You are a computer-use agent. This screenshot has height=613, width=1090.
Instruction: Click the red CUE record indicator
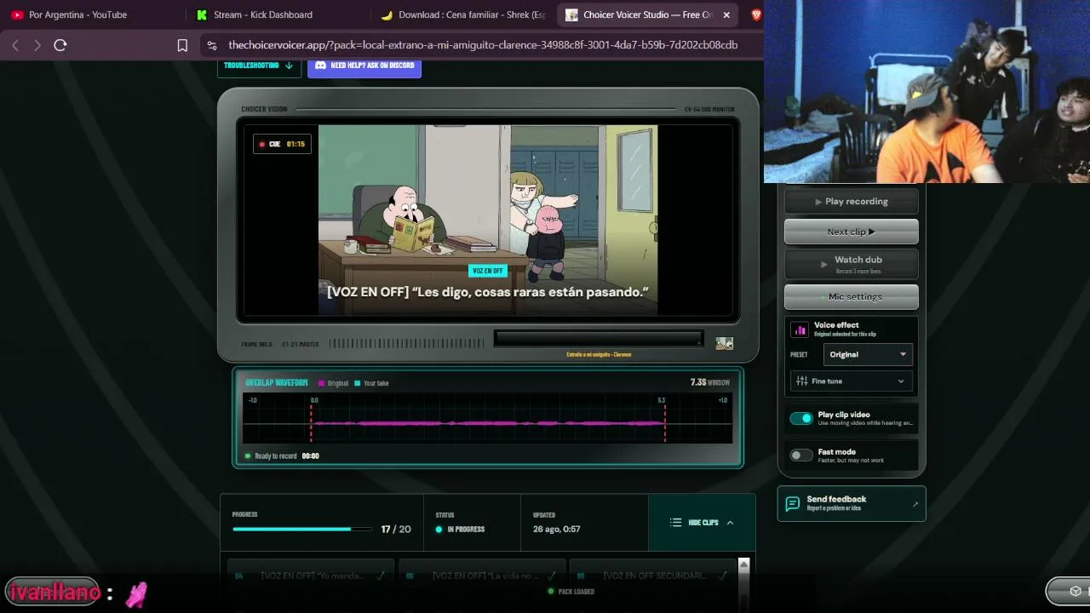(261, 144)
